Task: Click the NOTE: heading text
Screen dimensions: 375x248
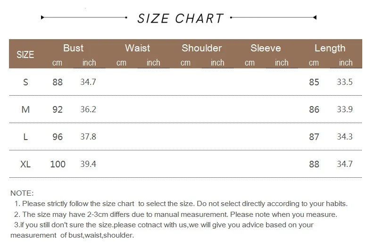Action: (22, 193)
